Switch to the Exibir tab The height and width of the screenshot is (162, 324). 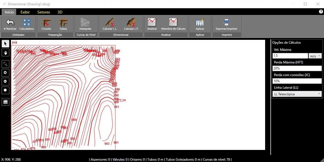(x=25, y=12)
